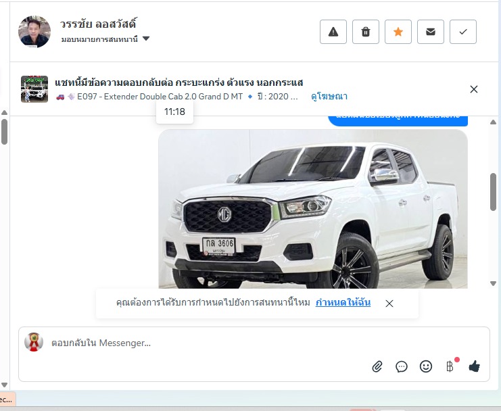
Task: Click the left panel scrollbar down arrow
Action: pyautogui.click(x=5, y=385)
